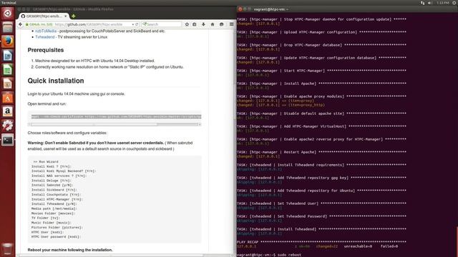
Task: Bookmark this page with star icon
Action: tap(187, 24)
